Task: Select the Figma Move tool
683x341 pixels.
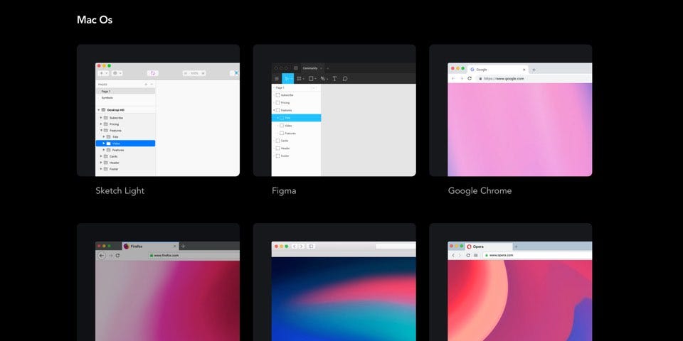Action: [287, 79]
